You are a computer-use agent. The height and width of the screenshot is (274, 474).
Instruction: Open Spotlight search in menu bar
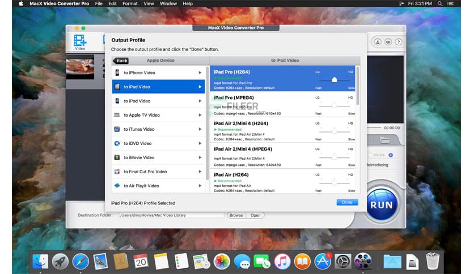(x=440, y=3)
